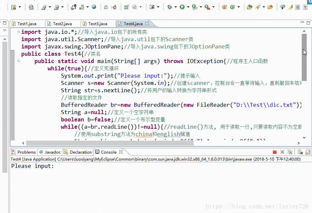The image size is (312, 213).
Task: Click the new UML model icon with sparkle
Action: 44,7
